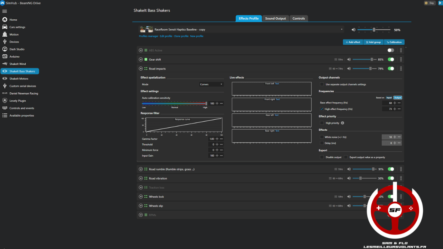Enable the High priority checkbox

coord(322,123)
